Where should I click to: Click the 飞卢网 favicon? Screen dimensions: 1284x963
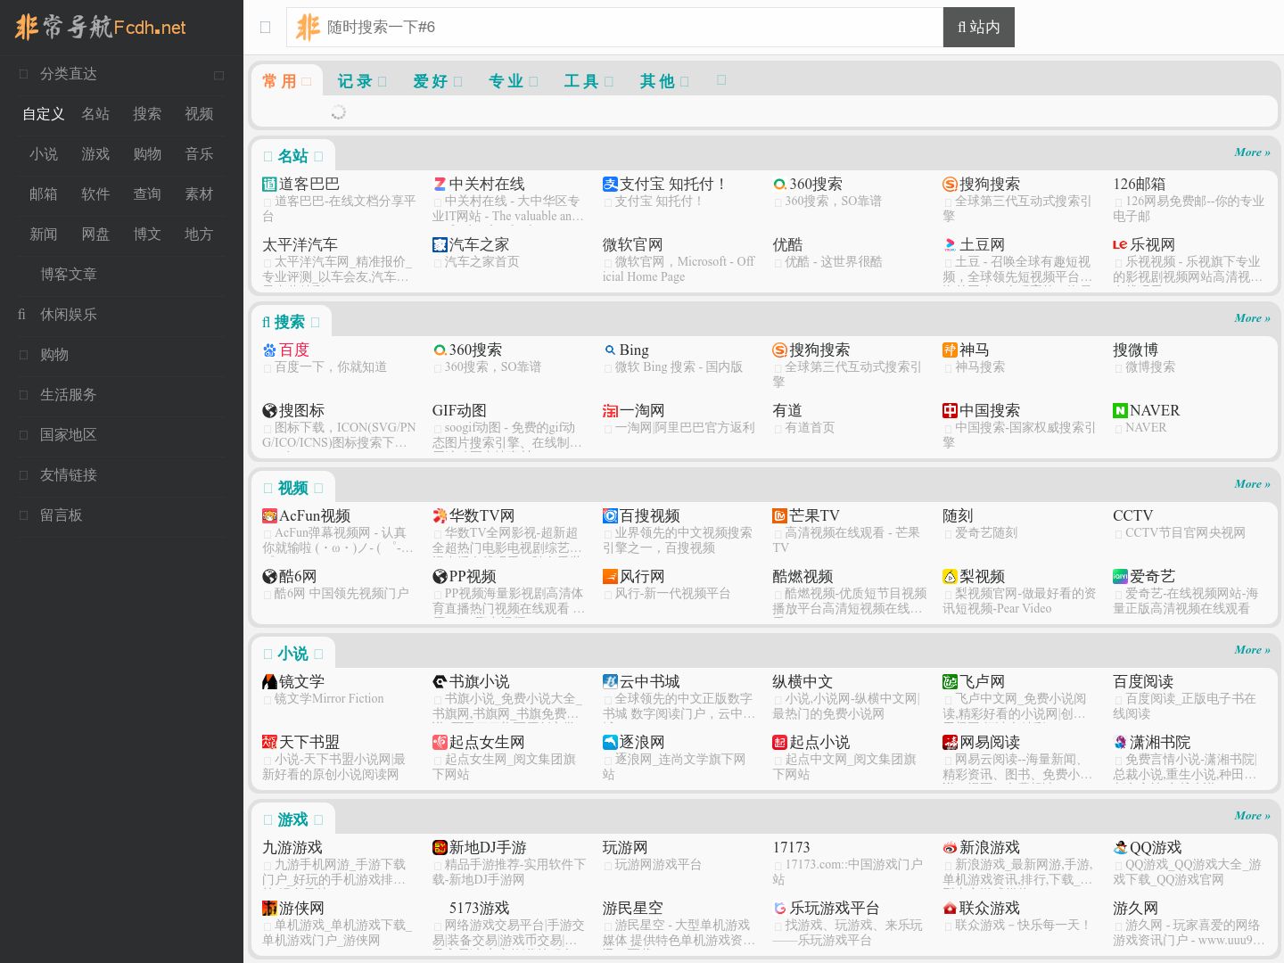click(950, 682)
